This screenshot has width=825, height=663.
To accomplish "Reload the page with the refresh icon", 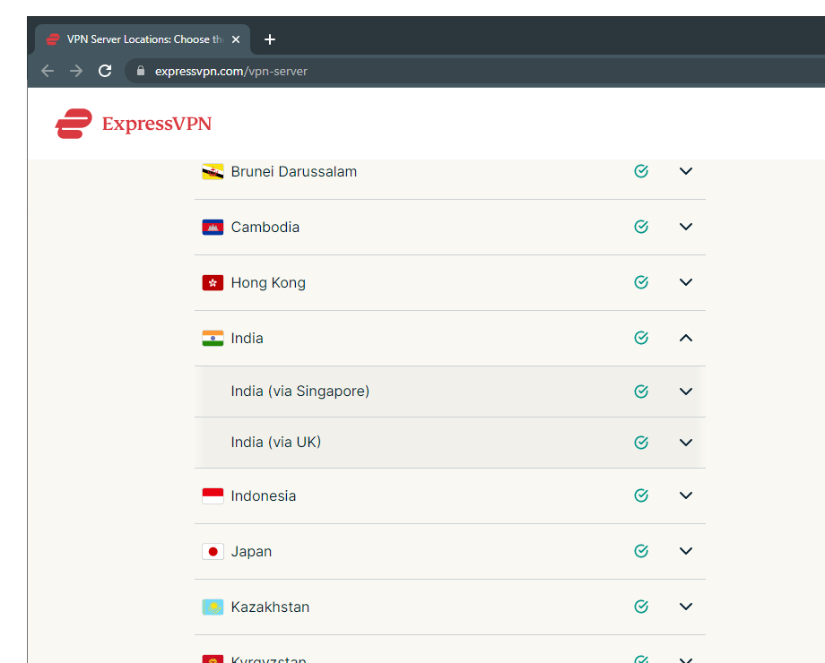I will pyautogui.click(x=105, y=71).
